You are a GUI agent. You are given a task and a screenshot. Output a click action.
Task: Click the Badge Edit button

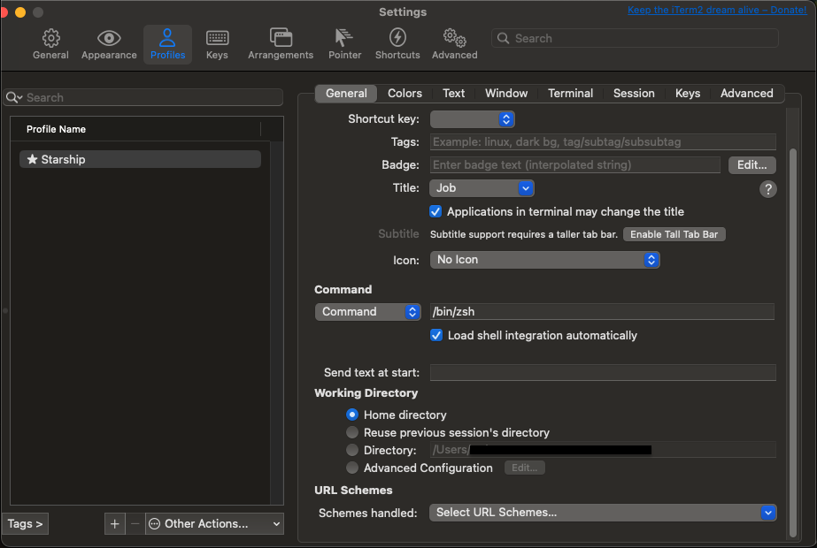click(751, 165)
